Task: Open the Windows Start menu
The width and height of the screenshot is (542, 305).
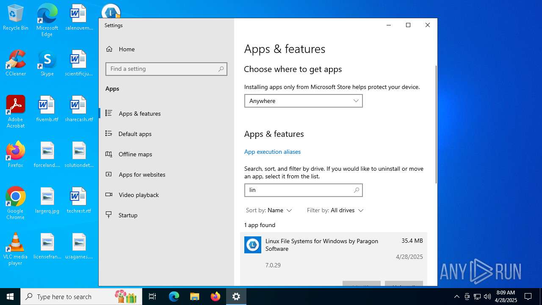Action: pyautogui.click(x=10, y=297)
